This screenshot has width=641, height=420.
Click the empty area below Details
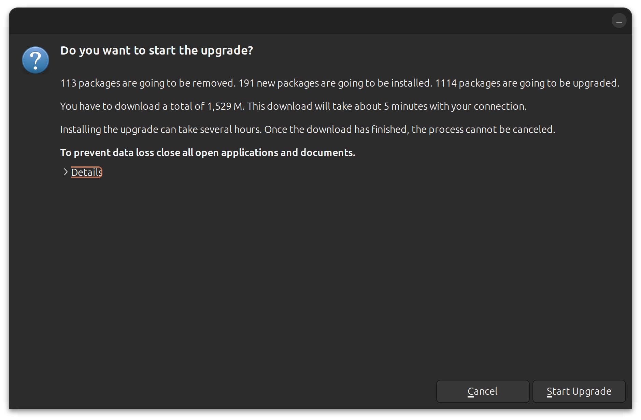[x=307, y=273]
